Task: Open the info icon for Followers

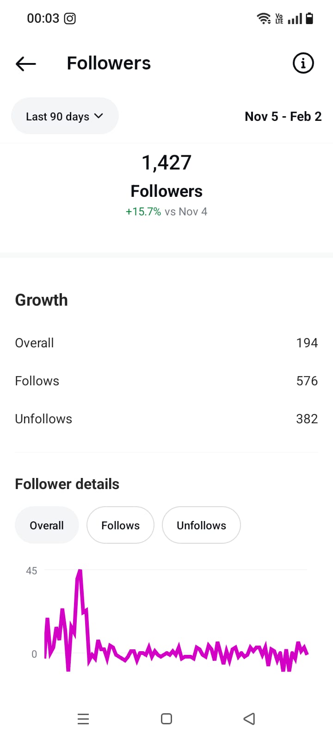Action: click(x=303, y=63)
